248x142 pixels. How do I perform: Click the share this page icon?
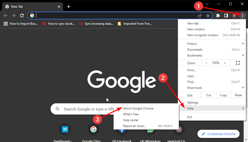tap(200, 16)
